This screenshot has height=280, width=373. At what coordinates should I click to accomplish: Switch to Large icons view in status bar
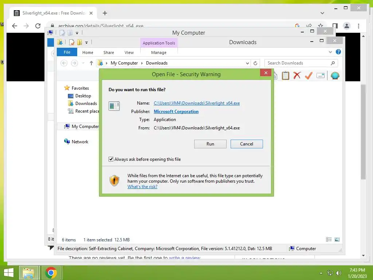(337, 240)
